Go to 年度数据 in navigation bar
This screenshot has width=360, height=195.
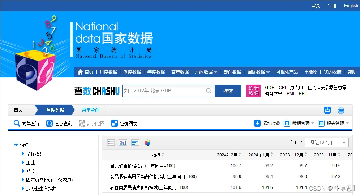coord(156,72)
